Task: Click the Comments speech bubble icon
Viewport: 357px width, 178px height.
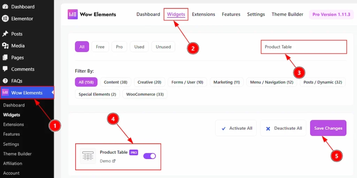Action: pos(5,69)
